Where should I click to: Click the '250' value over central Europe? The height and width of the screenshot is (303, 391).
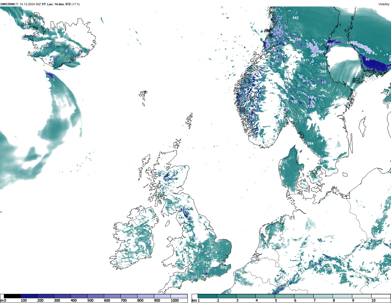(x=328, y=269)
